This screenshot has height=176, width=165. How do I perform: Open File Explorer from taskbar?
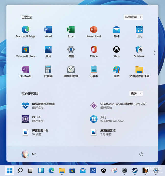point(62,170)
